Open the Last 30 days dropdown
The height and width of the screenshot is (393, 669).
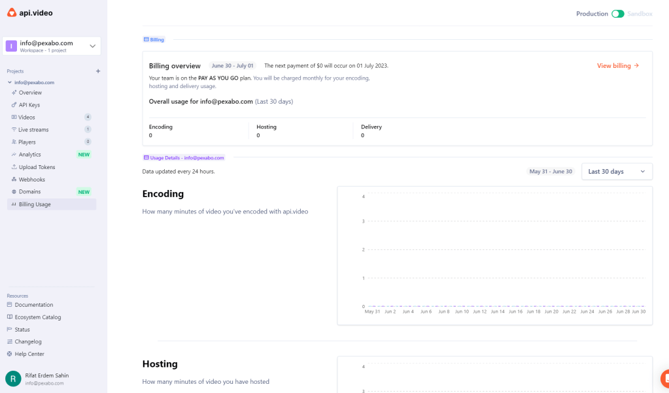pyautogui.click(x=617, y=172)
